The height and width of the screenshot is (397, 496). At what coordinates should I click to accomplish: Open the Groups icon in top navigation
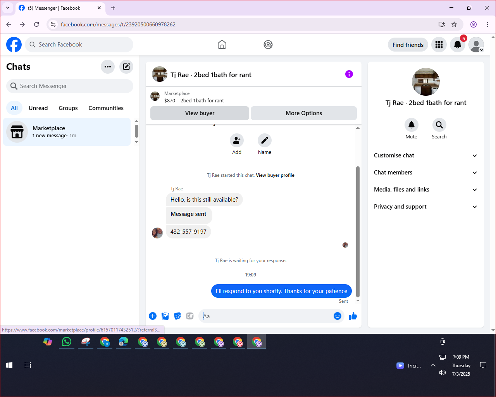click(268, 45)
